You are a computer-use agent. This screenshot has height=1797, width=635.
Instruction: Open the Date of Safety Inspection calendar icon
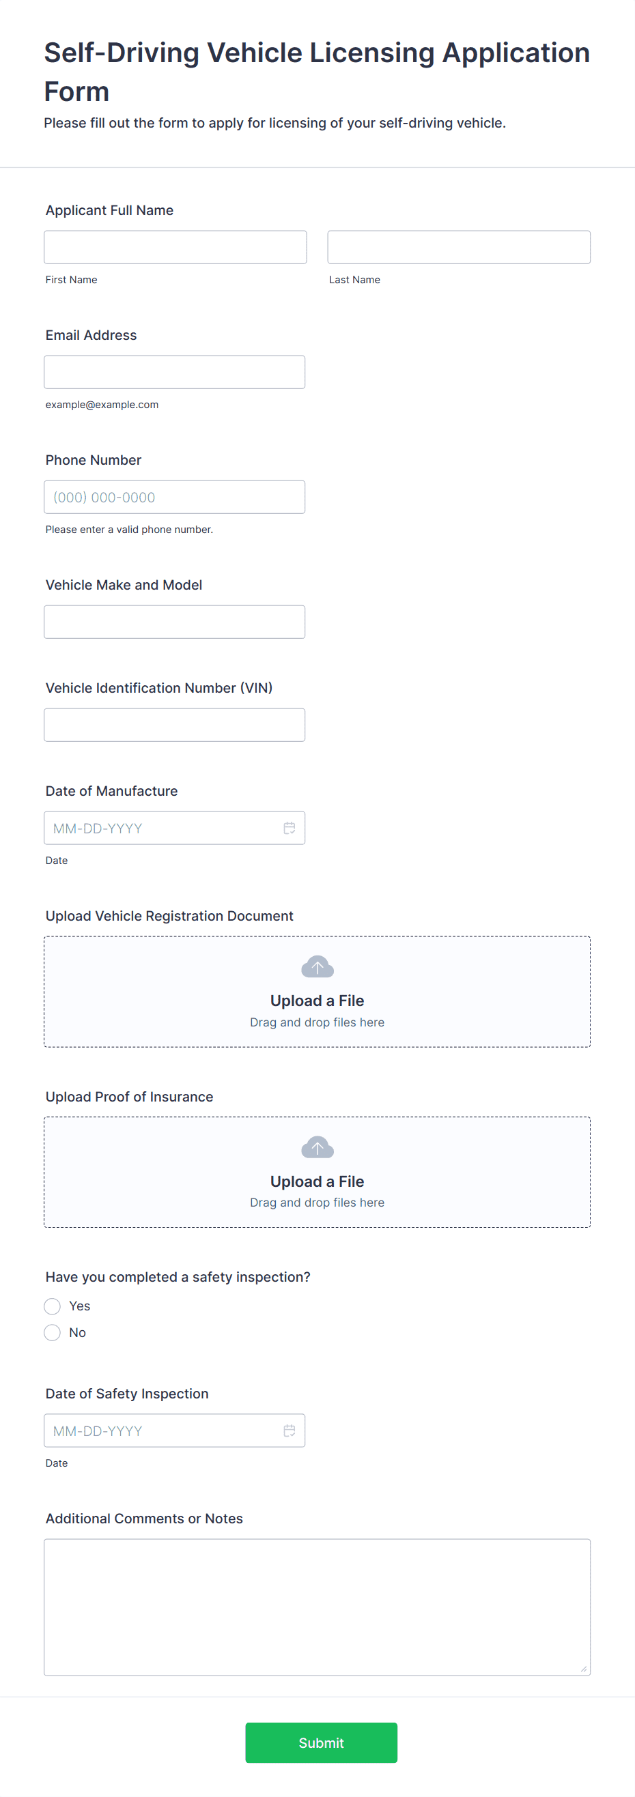[x=289, y=1430]
